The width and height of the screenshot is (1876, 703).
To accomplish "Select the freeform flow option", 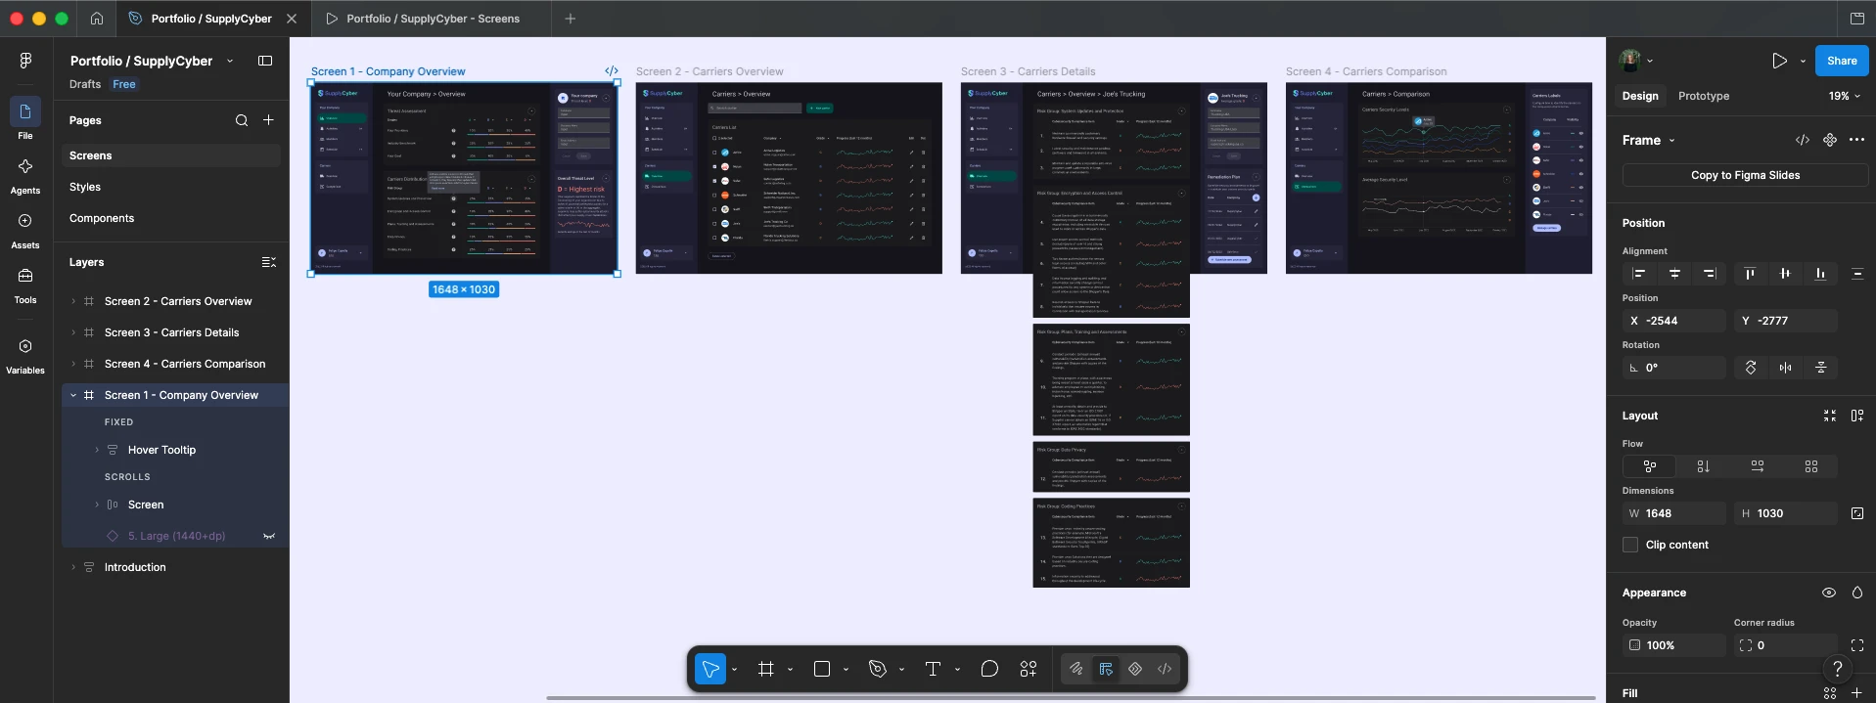I will coord(1650,466).
